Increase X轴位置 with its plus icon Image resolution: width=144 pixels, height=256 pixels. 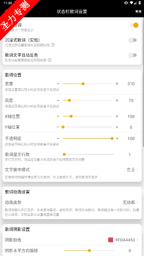[117, 116]
